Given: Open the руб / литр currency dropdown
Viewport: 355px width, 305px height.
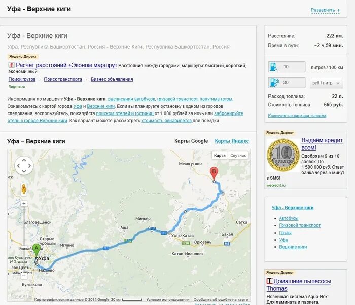Looking at the screenshot, I should [326, 83].
